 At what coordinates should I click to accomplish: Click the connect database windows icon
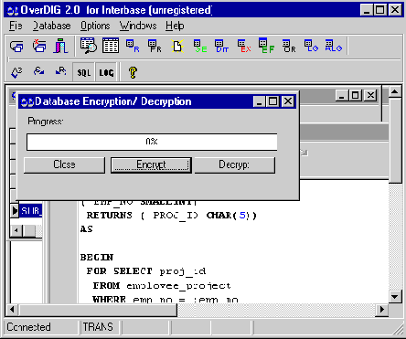click(16, 47)
